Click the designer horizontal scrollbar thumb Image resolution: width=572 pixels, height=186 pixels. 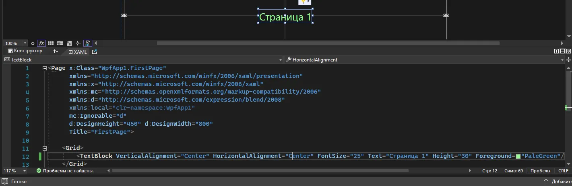(x=328, y=43)
